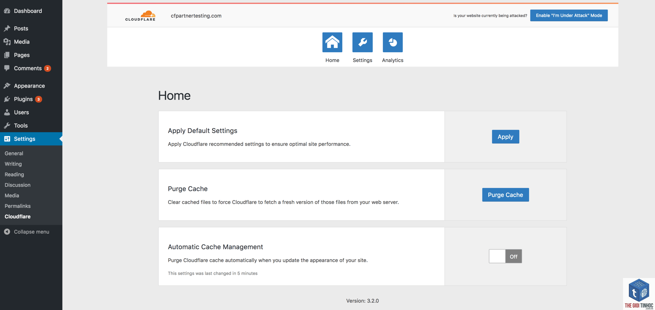Click the Collapse menu arrow icon
The image size is (655, 310).
7,232
